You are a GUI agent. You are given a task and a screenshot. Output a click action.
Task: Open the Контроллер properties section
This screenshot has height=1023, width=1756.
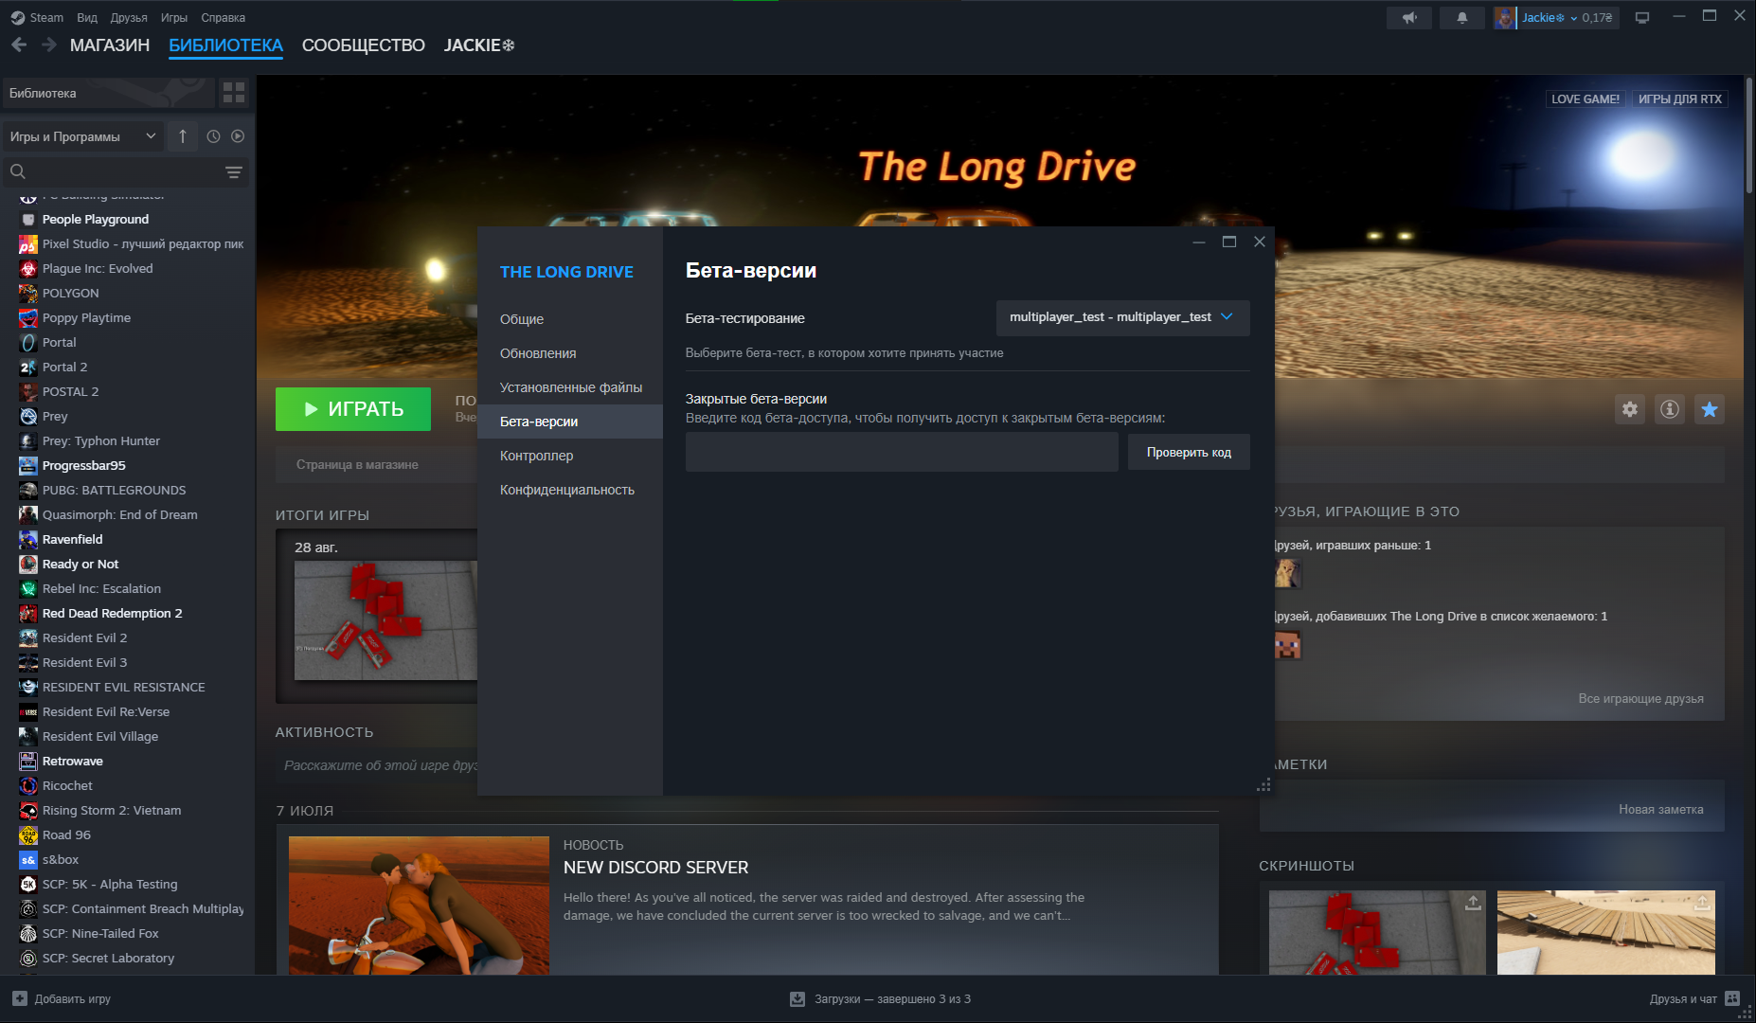[x=570, y=456]
